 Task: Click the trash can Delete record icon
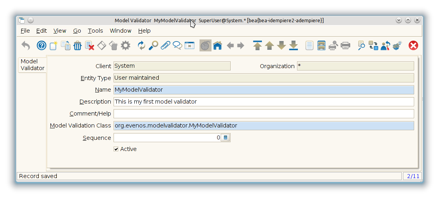(78, 46)
